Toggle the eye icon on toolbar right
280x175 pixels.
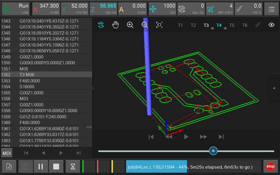[x=271, y=25]
